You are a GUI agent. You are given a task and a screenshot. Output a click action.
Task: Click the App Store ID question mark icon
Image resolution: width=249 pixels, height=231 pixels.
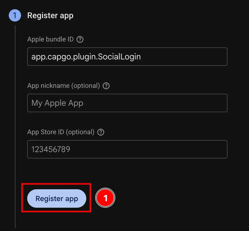pyautogui.click(x=101, y=132)
